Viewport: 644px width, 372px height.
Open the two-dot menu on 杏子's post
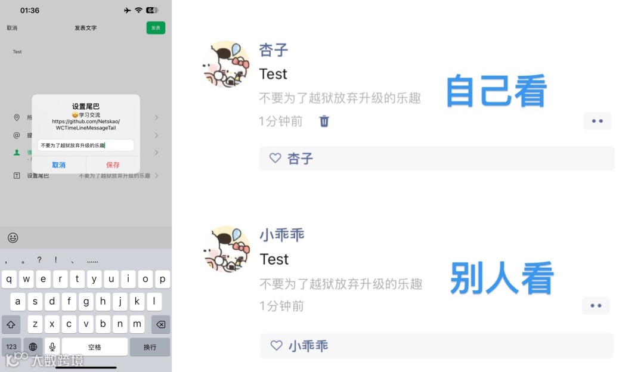(x=597, y=121)
